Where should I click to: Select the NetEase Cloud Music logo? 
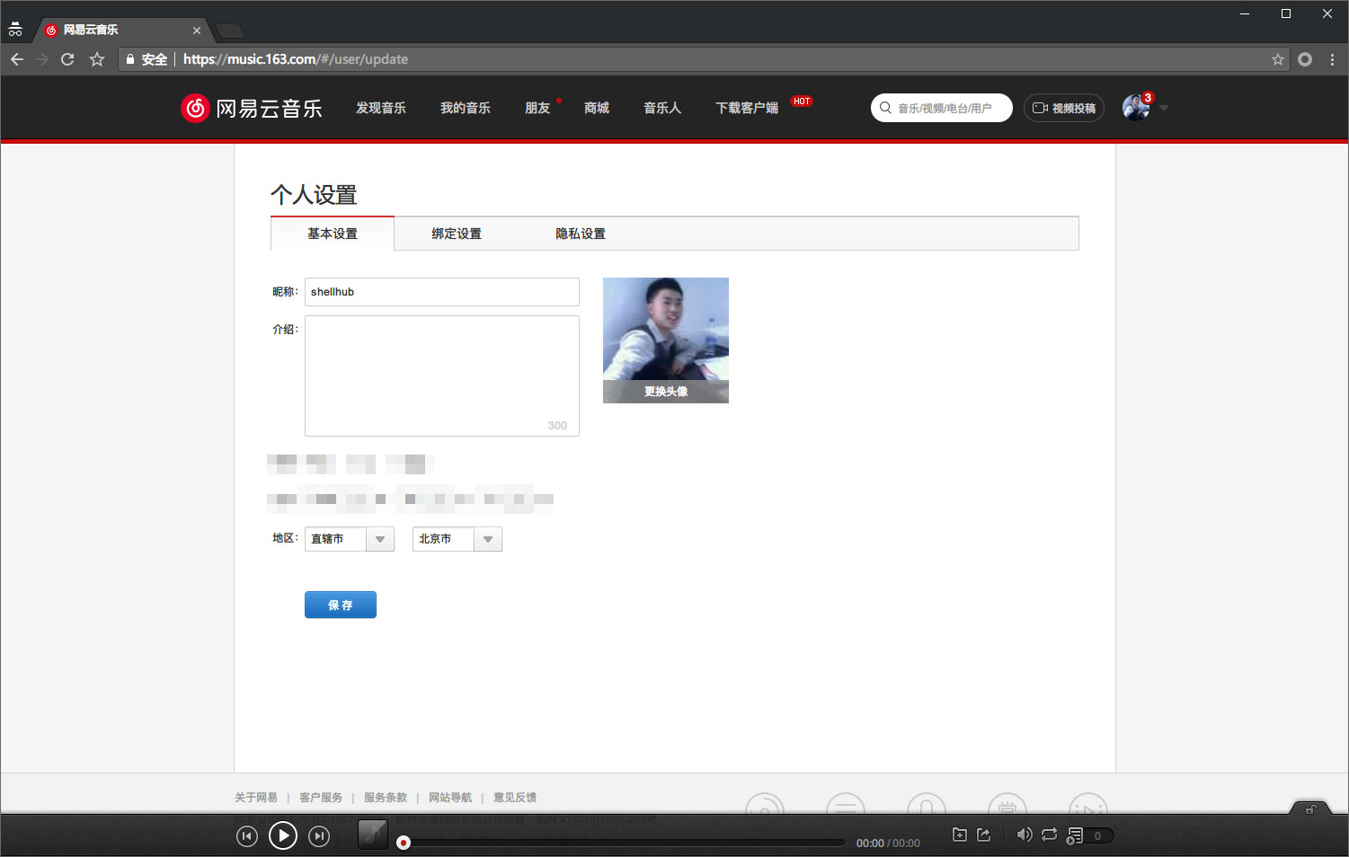251,108
